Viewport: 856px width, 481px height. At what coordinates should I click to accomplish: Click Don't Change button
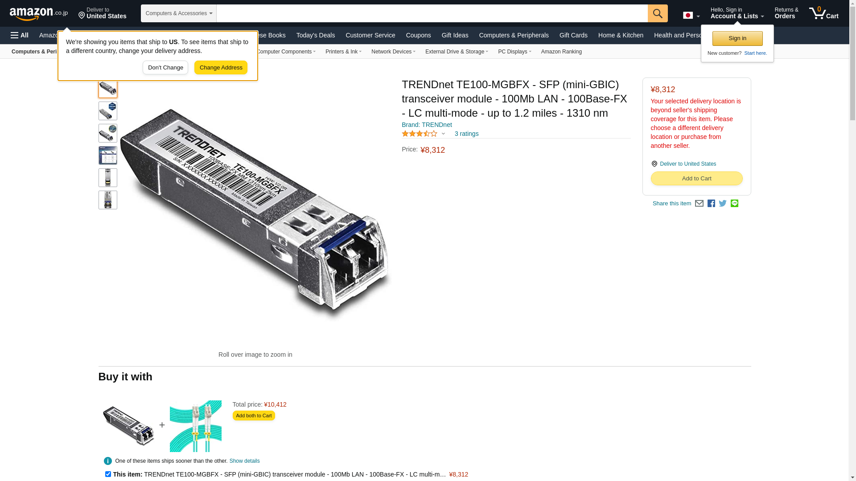[x=165, y=68]
